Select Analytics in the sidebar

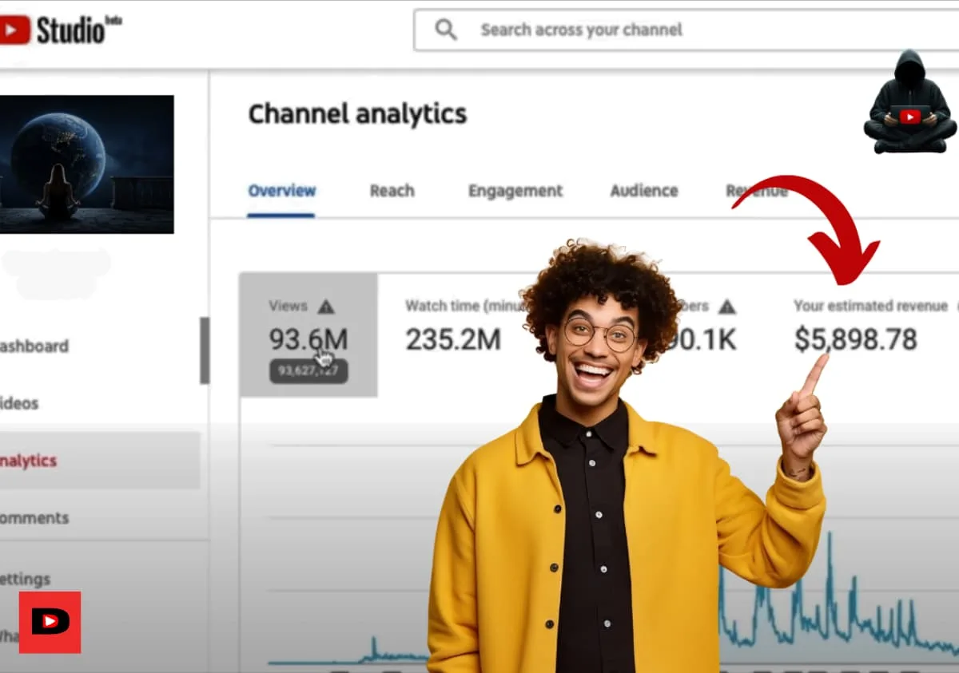click(x=29, y=461)
